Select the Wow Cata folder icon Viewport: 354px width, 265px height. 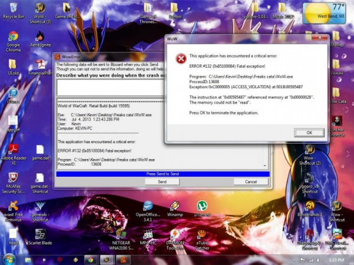click(338, 95)
